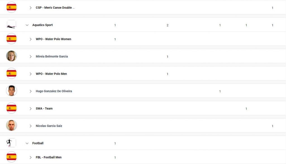Expand the Mireia Belmonte Garcia row
This screenshot has height=164, width=286.
pos(30,57)
